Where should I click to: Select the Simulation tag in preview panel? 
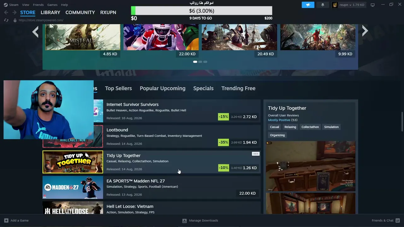[x=331, y=127]
